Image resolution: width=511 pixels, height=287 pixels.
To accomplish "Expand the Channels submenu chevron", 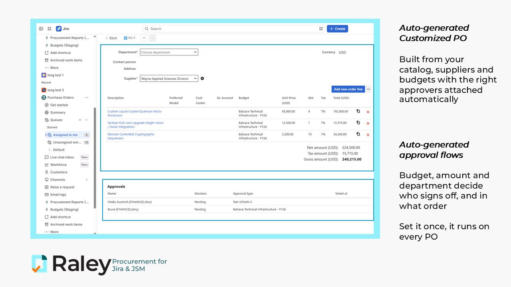I will coord(87,180).
